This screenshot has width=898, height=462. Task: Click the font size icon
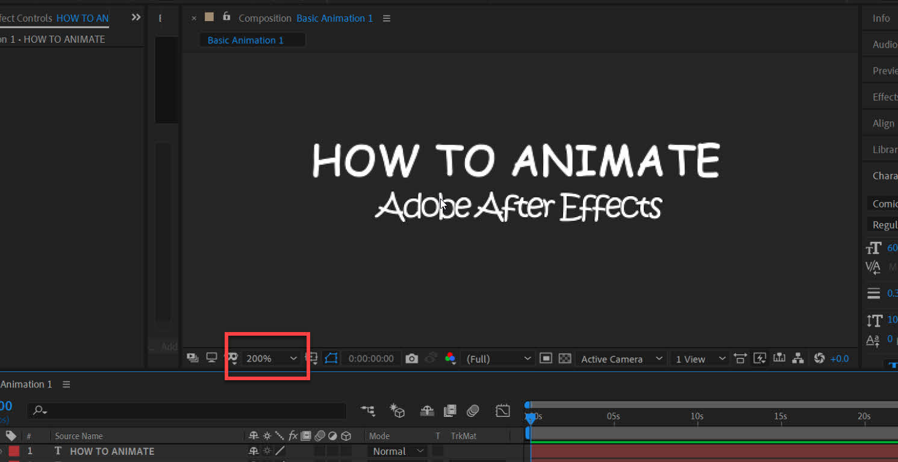tap(874, 248)
